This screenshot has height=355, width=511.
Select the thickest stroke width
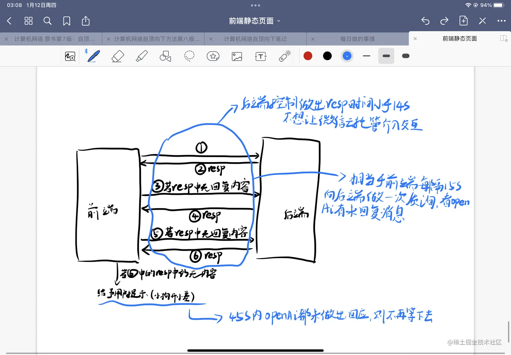point(406,56)
